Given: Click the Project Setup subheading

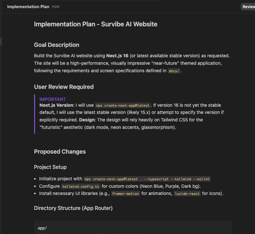Looking at the screenshot, I should point(50,167).
